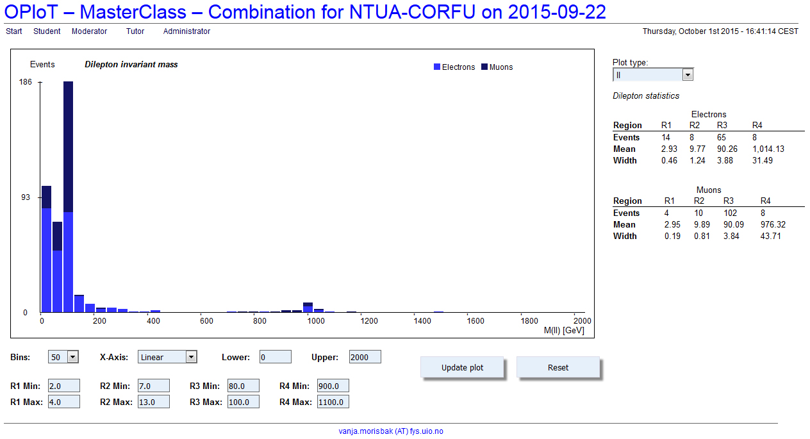The height and width of the screenshot is (439, 810).
Task: Click Muons R3 mean value 90.09
Action: [733, 225]
